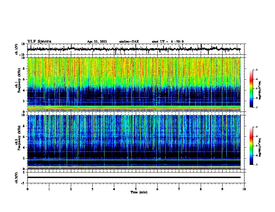
Task: Click the "-3" tick on ch.2 color bar
Action: [256, 127]
